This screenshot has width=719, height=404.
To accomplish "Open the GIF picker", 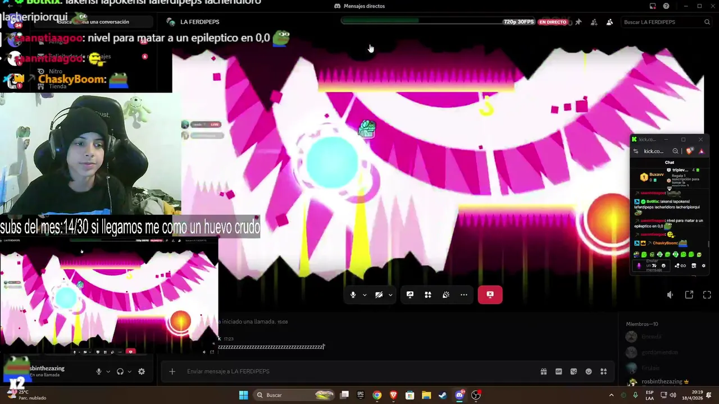I will click(559, 371).
